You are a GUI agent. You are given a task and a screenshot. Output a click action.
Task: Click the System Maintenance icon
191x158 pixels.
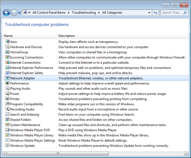(x=7, y=125)
